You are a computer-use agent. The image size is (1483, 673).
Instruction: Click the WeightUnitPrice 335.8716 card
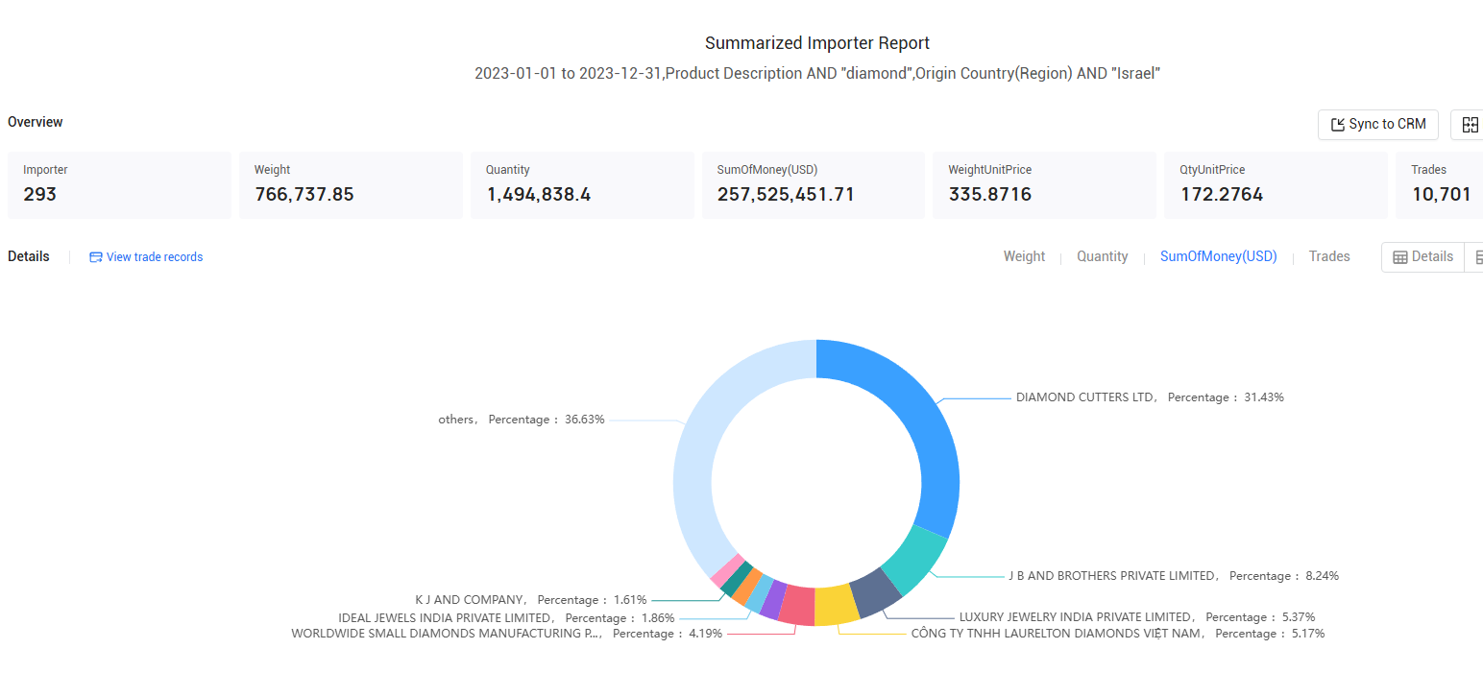[x=1044, y=185]
